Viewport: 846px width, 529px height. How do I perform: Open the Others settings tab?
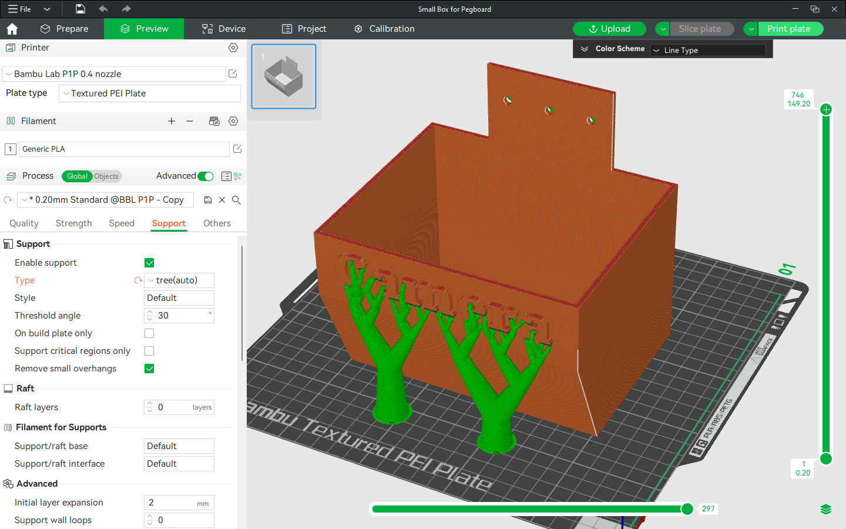pos(217,223)
